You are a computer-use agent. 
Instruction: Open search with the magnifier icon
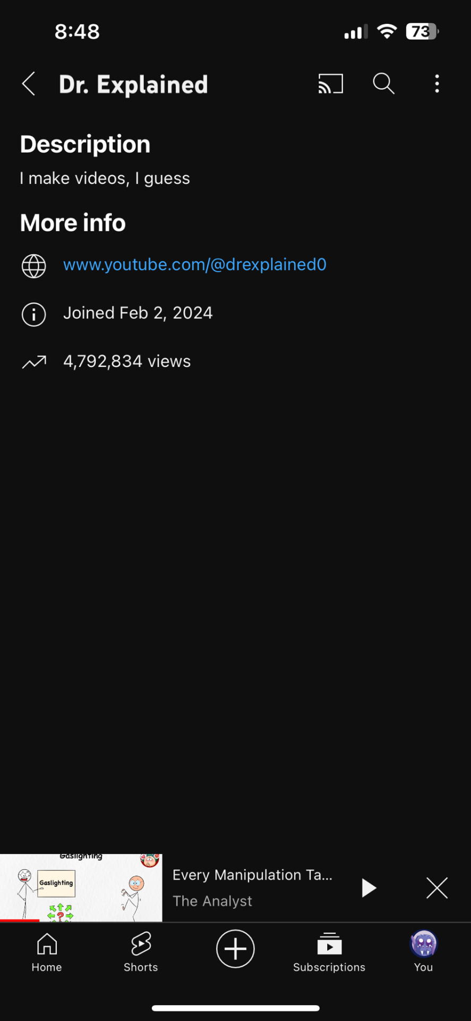pyautogui.click(x=383, y=84)
